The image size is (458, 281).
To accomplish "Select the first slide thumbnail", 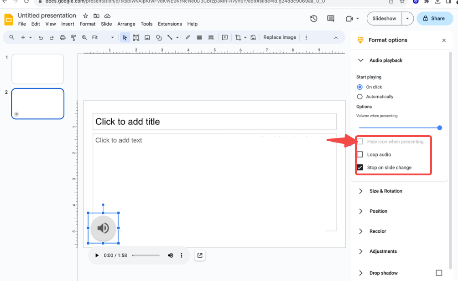I will 37,69.
